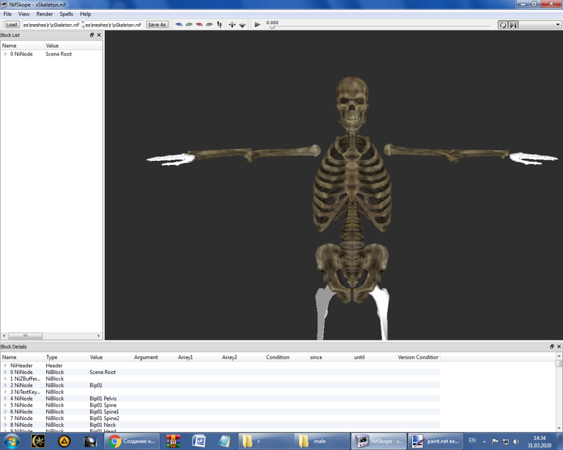Click the down-arrow perspective icon in toolbar
The image size is (563, 450).
pyautogui.click(x=242, y=25)
